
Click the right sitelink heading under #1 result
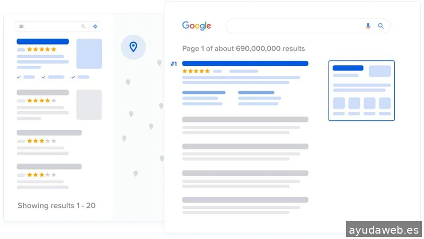point(256,92)
